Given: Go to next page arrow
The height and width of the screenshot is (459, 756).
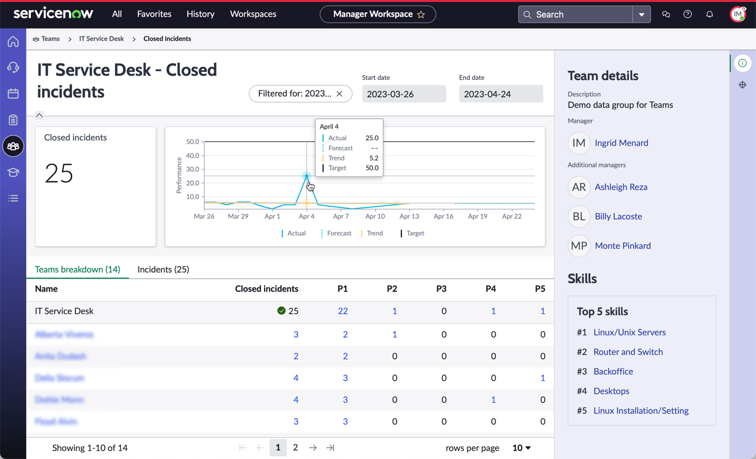Looking at the screenshot, I should click(313, 448).
